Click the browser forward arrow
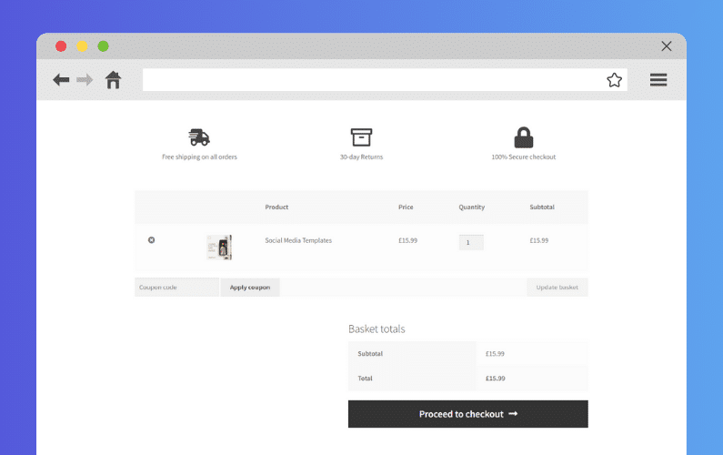723x455 pixels. 85,80
